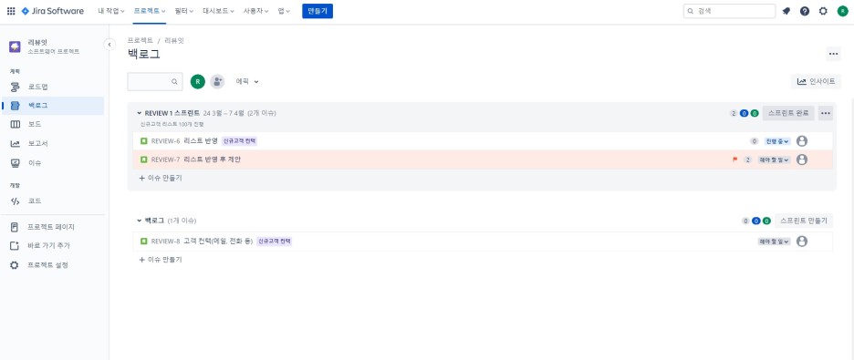Click the red flag on REVIEW-7
This screenshot has height=360, width=854.
click(734, 159)
